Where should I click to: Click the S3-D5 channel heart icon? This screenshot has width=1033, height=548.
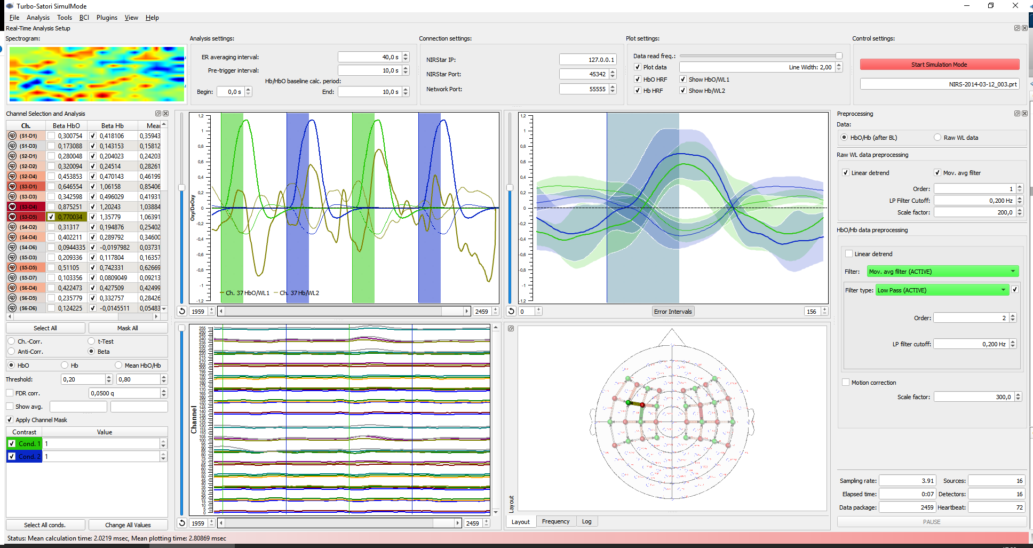12,217
